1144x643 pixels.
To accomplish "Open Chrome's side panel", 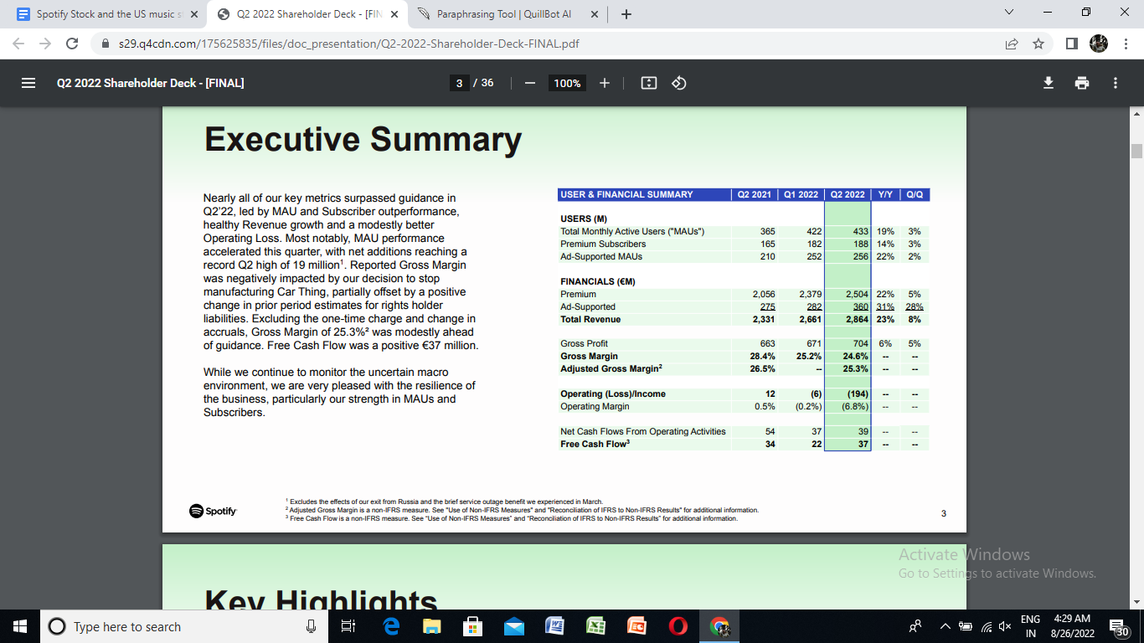I will (x=1072, y=44).
